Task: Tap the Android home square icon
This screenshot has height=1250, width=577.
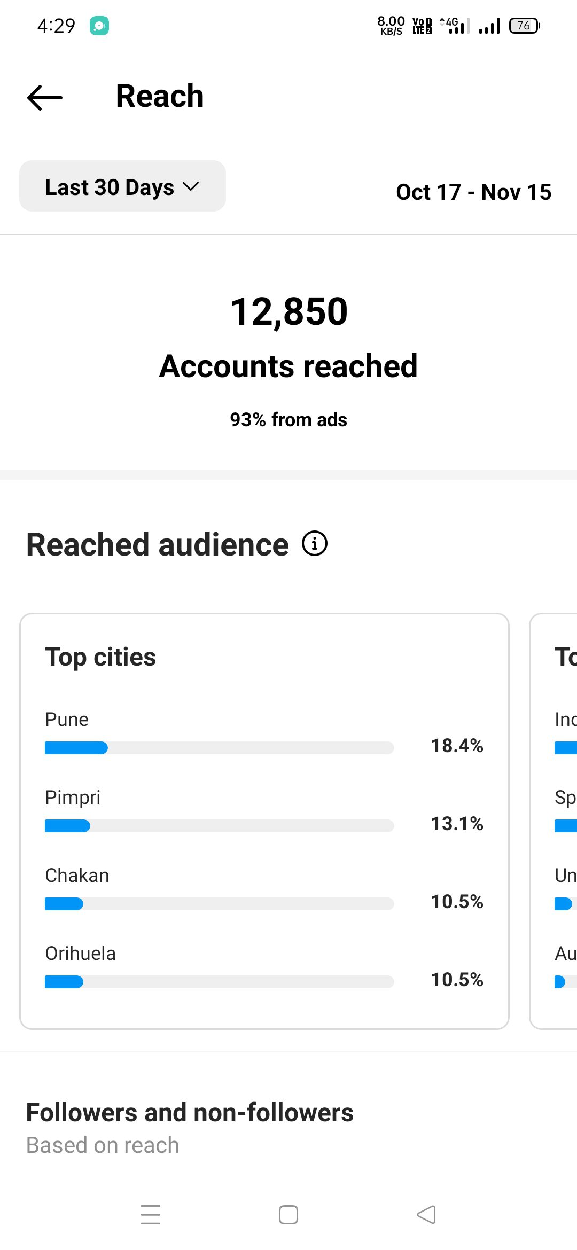Action: (288, 1214)
